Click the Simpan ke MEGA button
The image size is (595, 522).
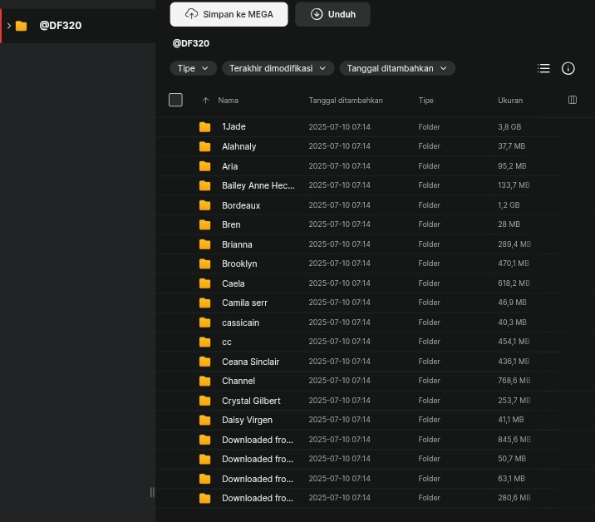[229, 14]
